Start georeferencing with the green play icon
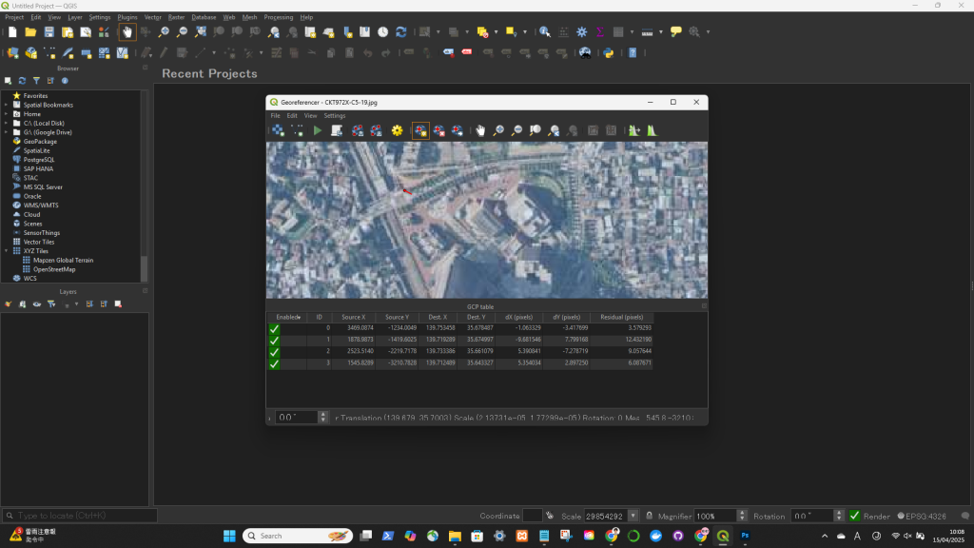This screenshot has width=974, height=548. pos(317,130)
